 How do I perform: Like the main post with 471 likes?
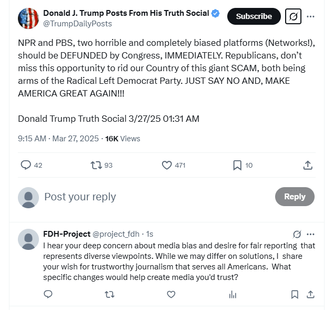pyautogui.click(x=167, y=165)
